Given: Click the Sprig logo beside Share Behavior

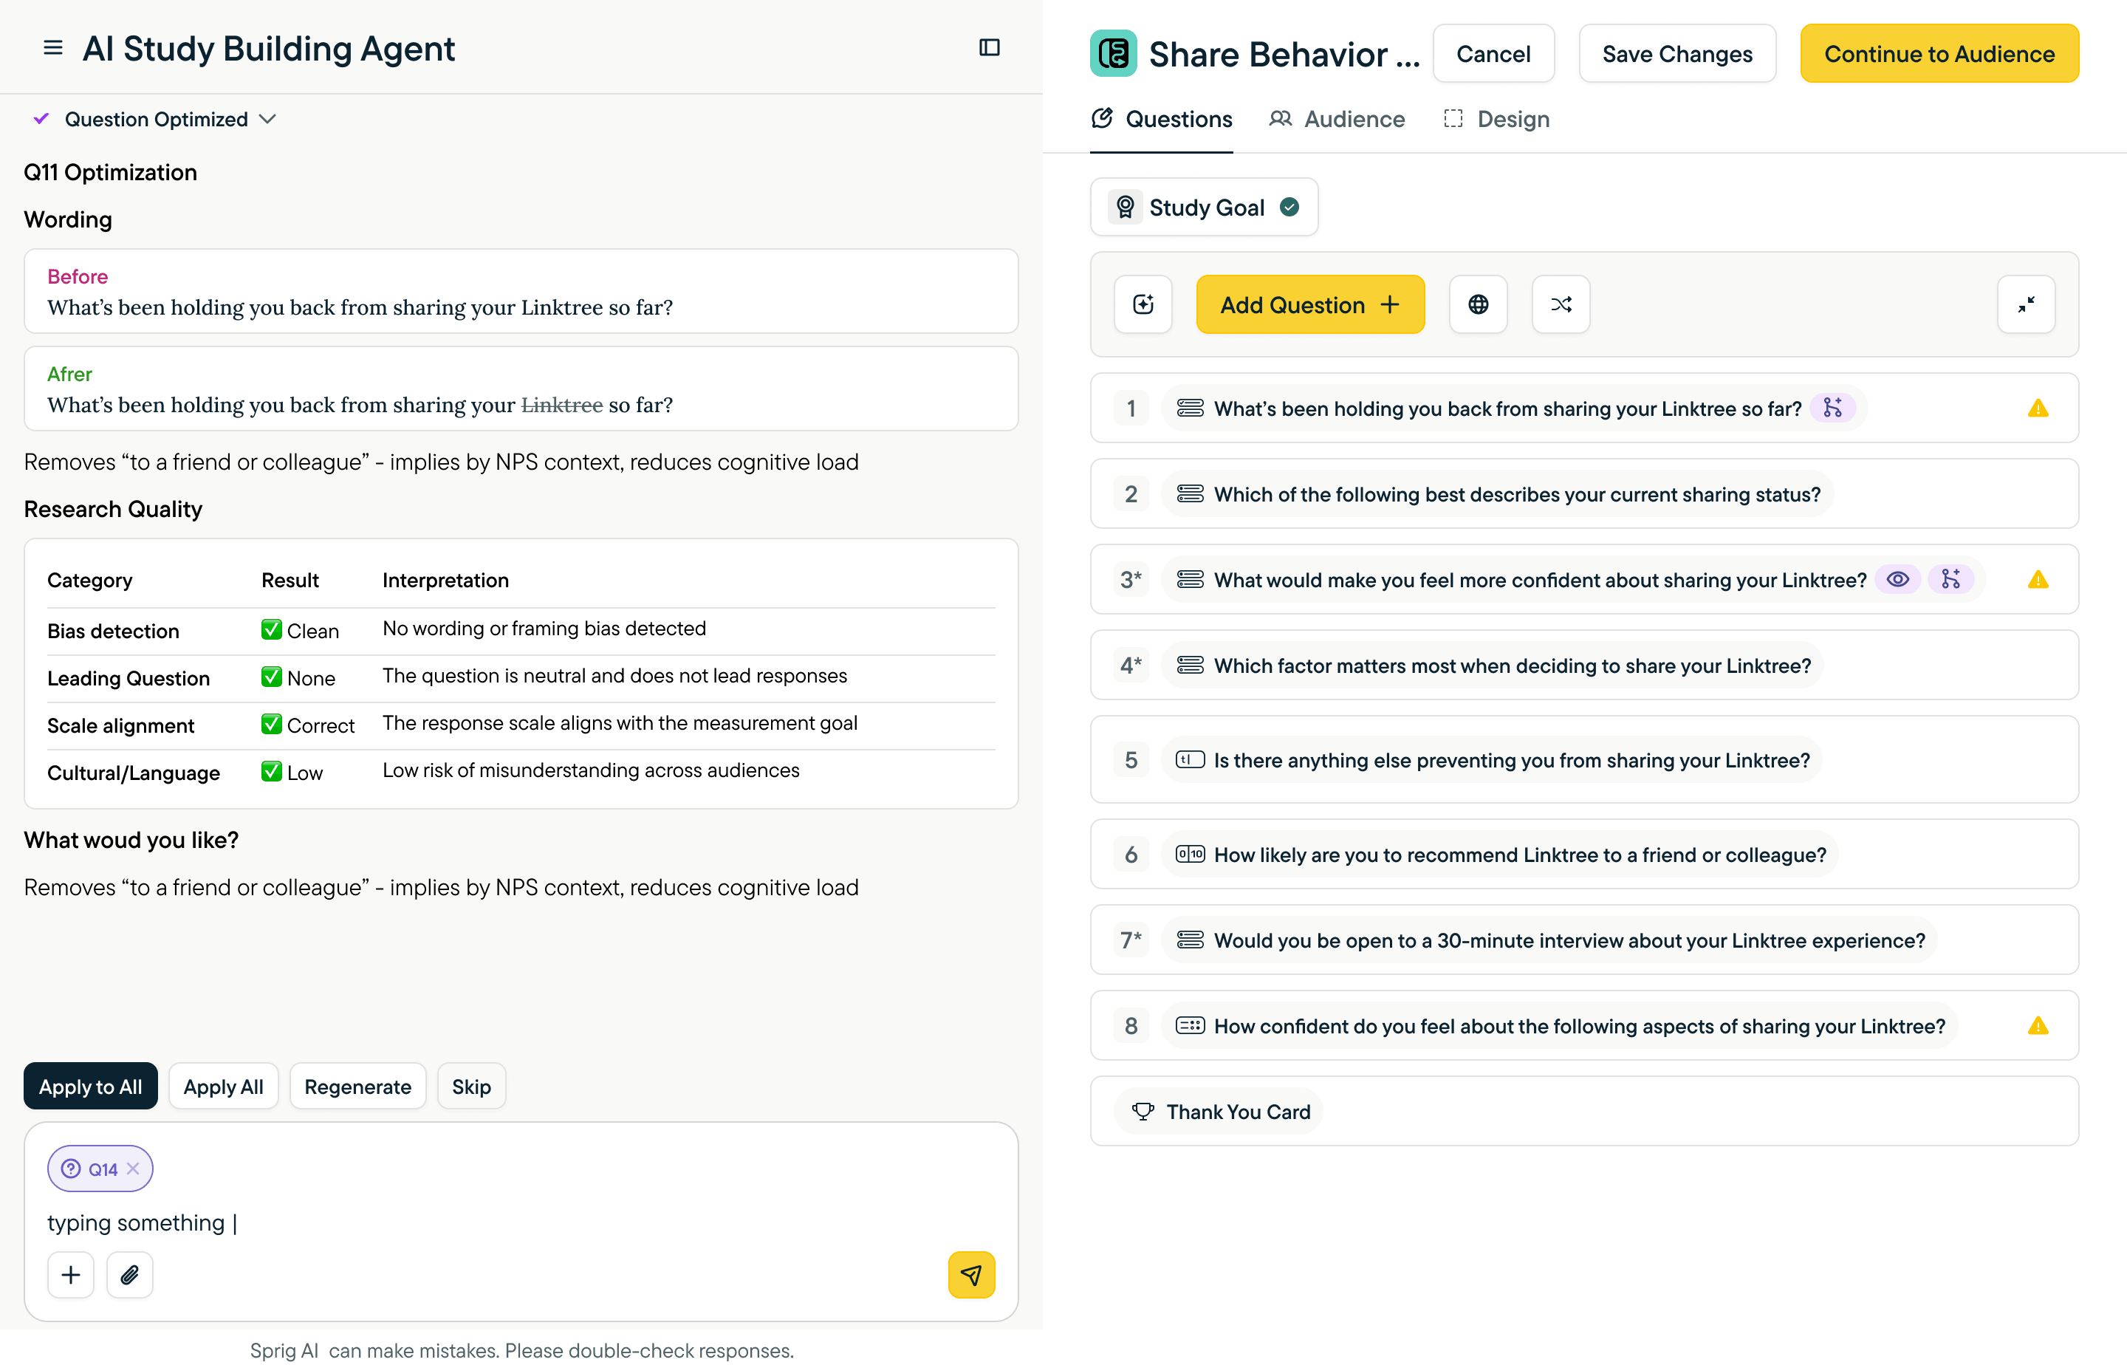Looking at the screenshot, I should point(1113,53).
